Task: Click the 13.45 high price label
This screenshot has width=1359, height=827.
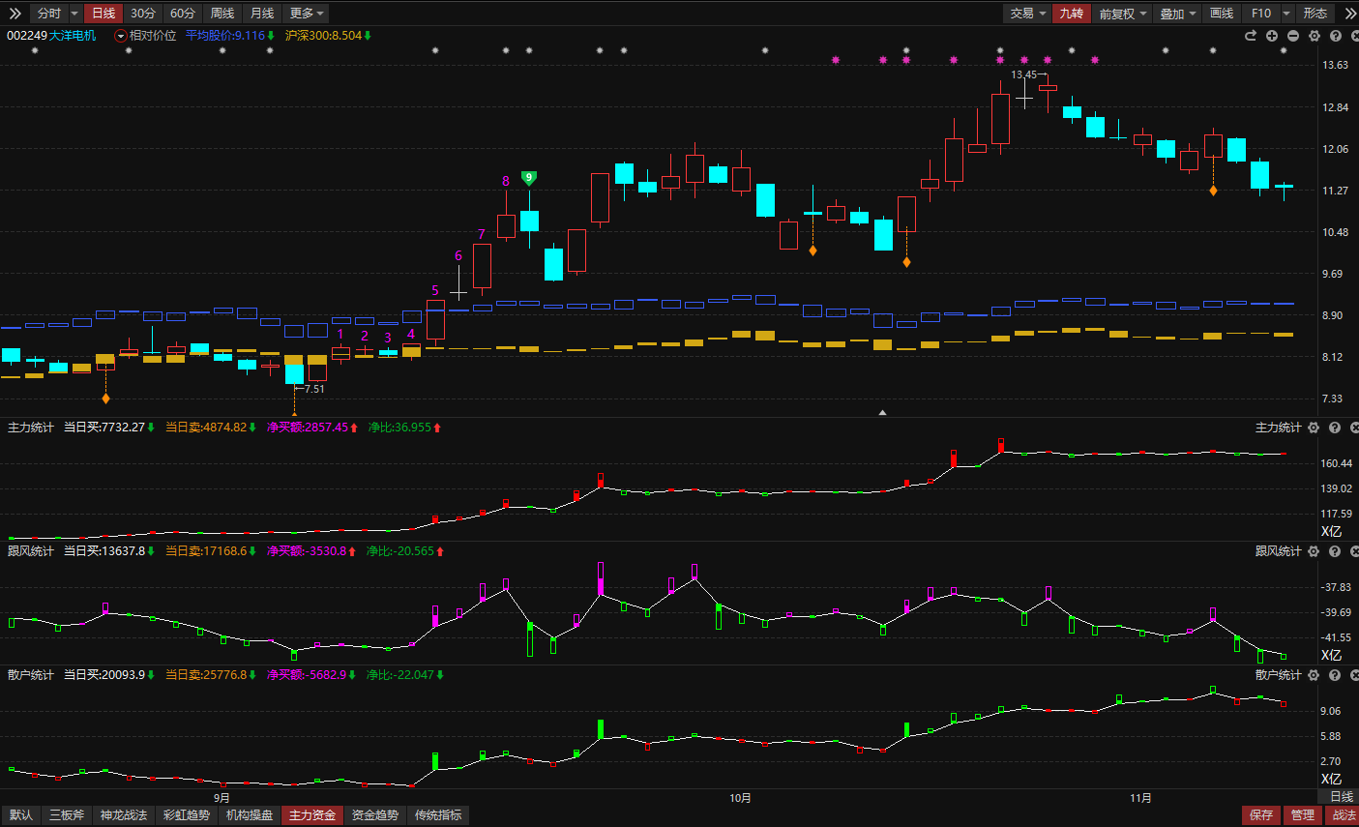Action: tap(1023, 74)
